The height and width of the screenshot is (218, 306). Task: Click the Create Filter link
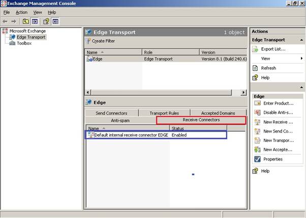(103, 41)
